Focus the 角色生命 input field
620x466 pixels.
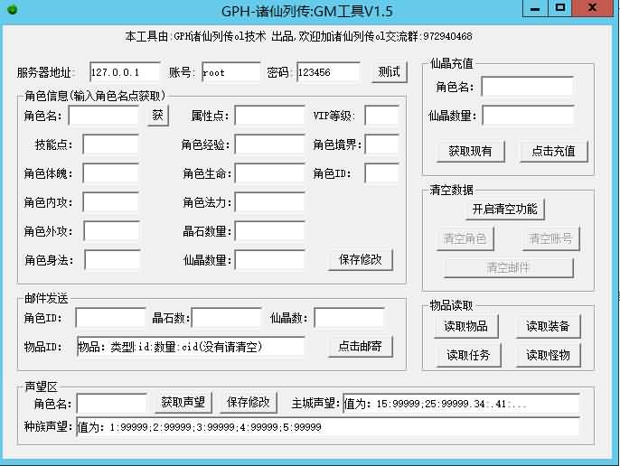click(x=269, y=173)
